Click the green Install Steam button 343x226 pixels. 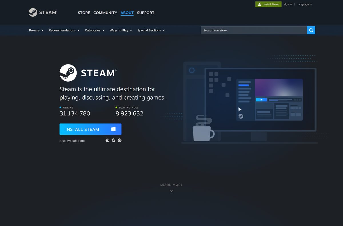pyautogui.click(x=268, y=4)
